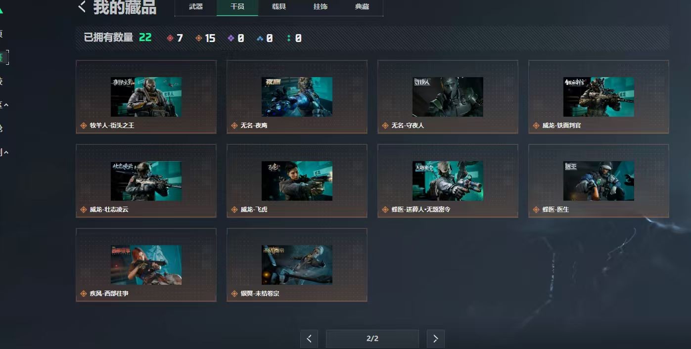Open the 无名-夜鹰 skin thumbnail

(297, 97)
